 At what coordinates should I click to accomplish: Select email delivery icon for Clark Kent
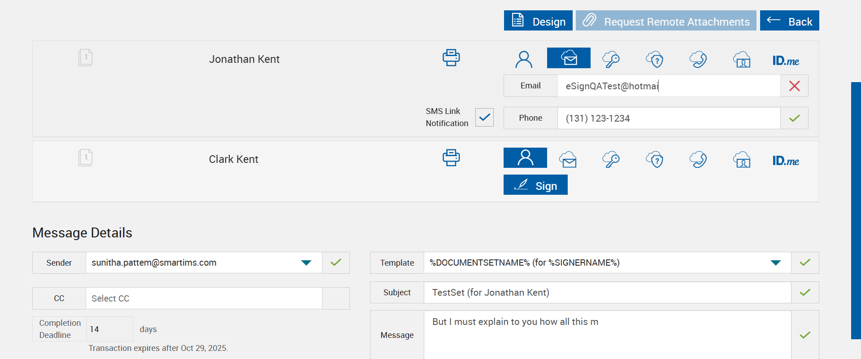pyautogui.click(x=568, y=159)
